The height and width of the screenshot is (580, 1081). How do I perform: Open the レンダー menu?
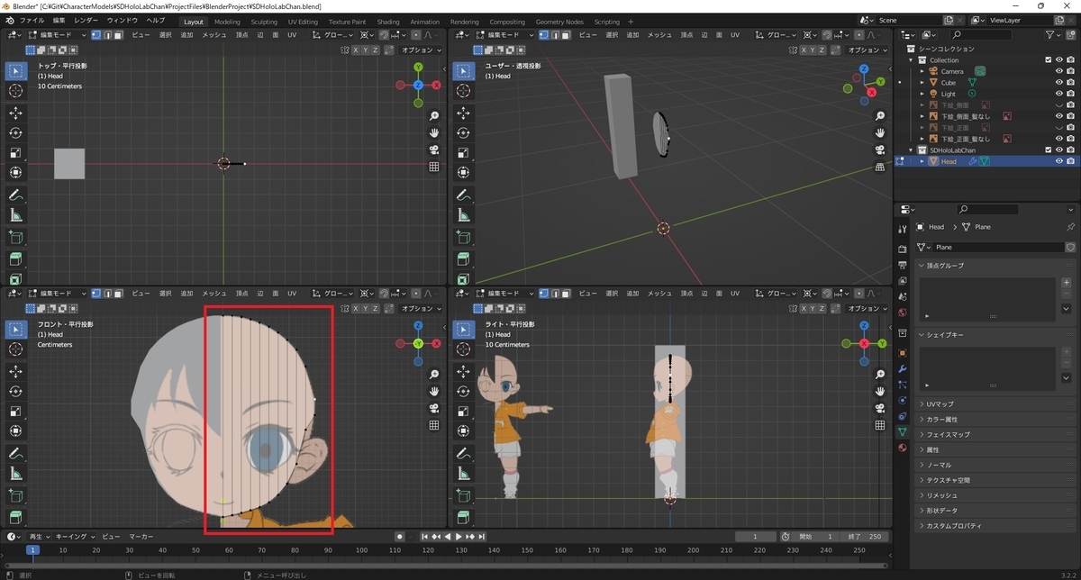tap(86, 21)
